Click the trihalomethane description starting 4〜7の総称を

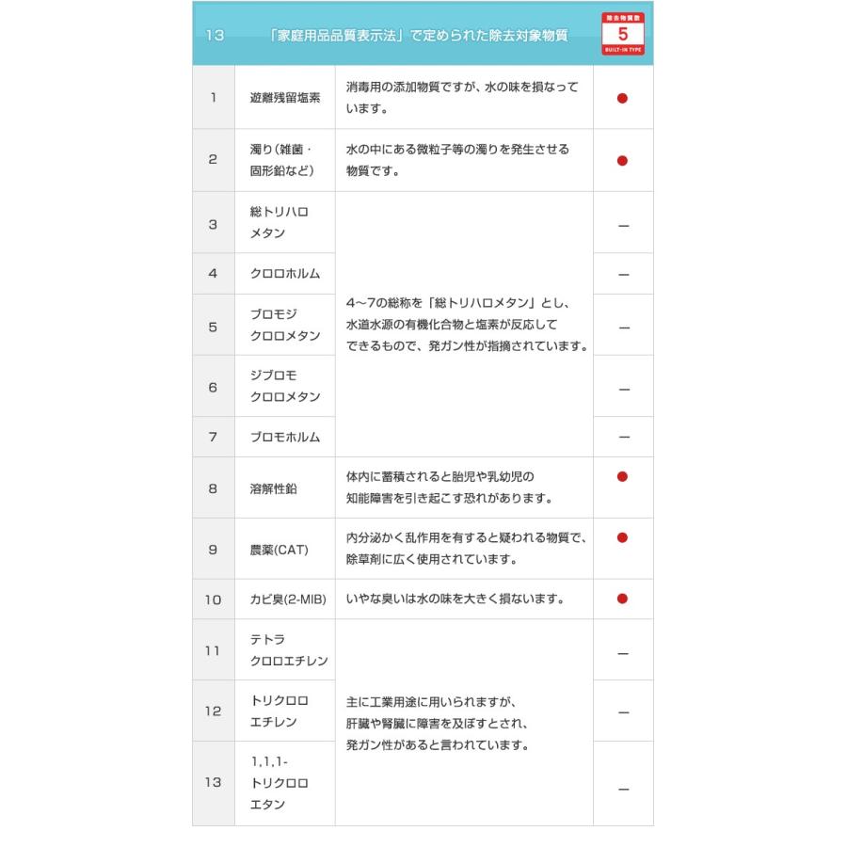click(x=465, y=326)
